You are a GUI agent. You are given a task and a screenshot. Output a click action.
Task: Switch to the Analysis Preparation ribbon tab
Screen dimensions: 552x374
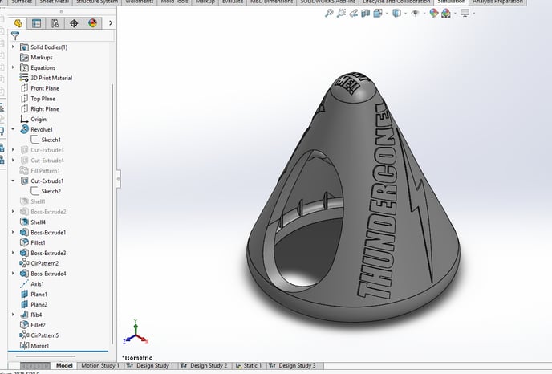[497, 2]
